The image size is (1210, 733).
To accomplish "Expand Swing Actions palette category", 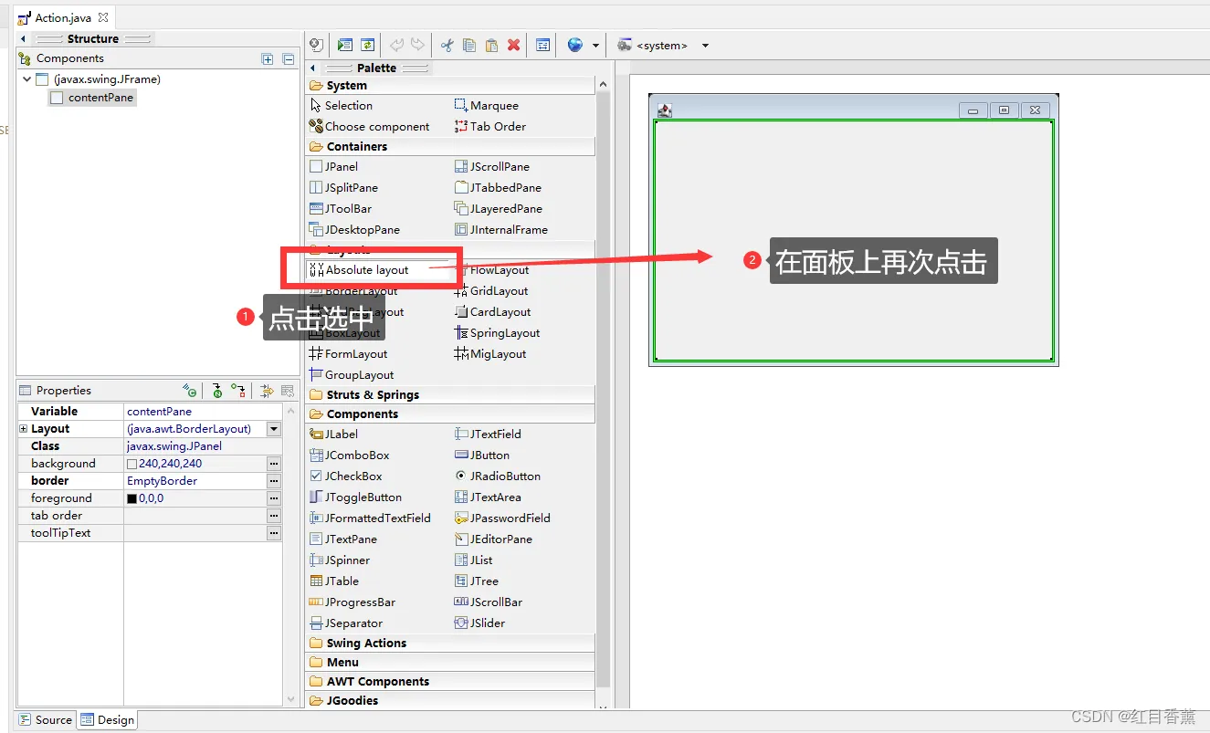I will [x=451, y=644].
